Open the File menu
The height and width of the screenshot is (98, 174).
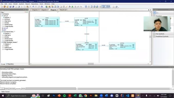point(2,4)
